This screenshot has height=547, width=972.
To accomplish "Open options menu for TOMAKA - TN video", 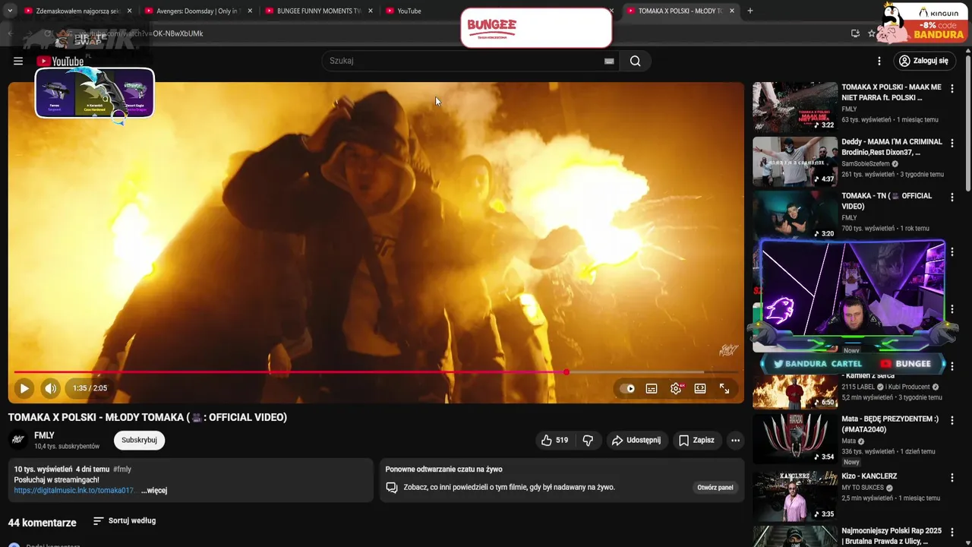I will pos(951,197).
